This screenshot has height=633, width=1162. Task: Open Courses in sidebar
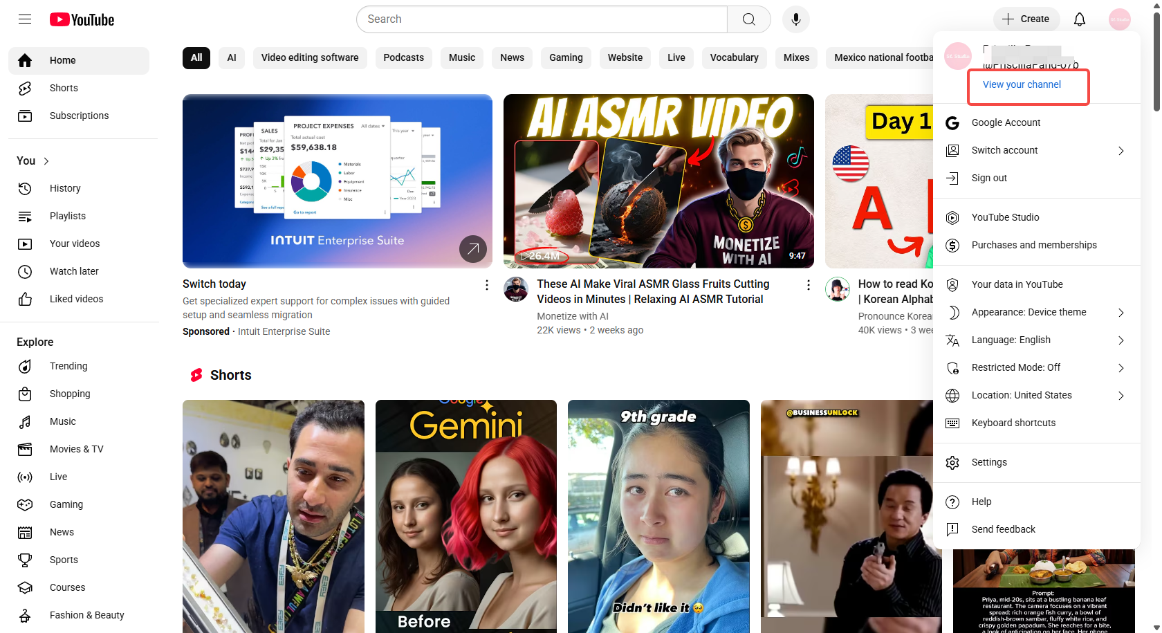click(79, 587)
